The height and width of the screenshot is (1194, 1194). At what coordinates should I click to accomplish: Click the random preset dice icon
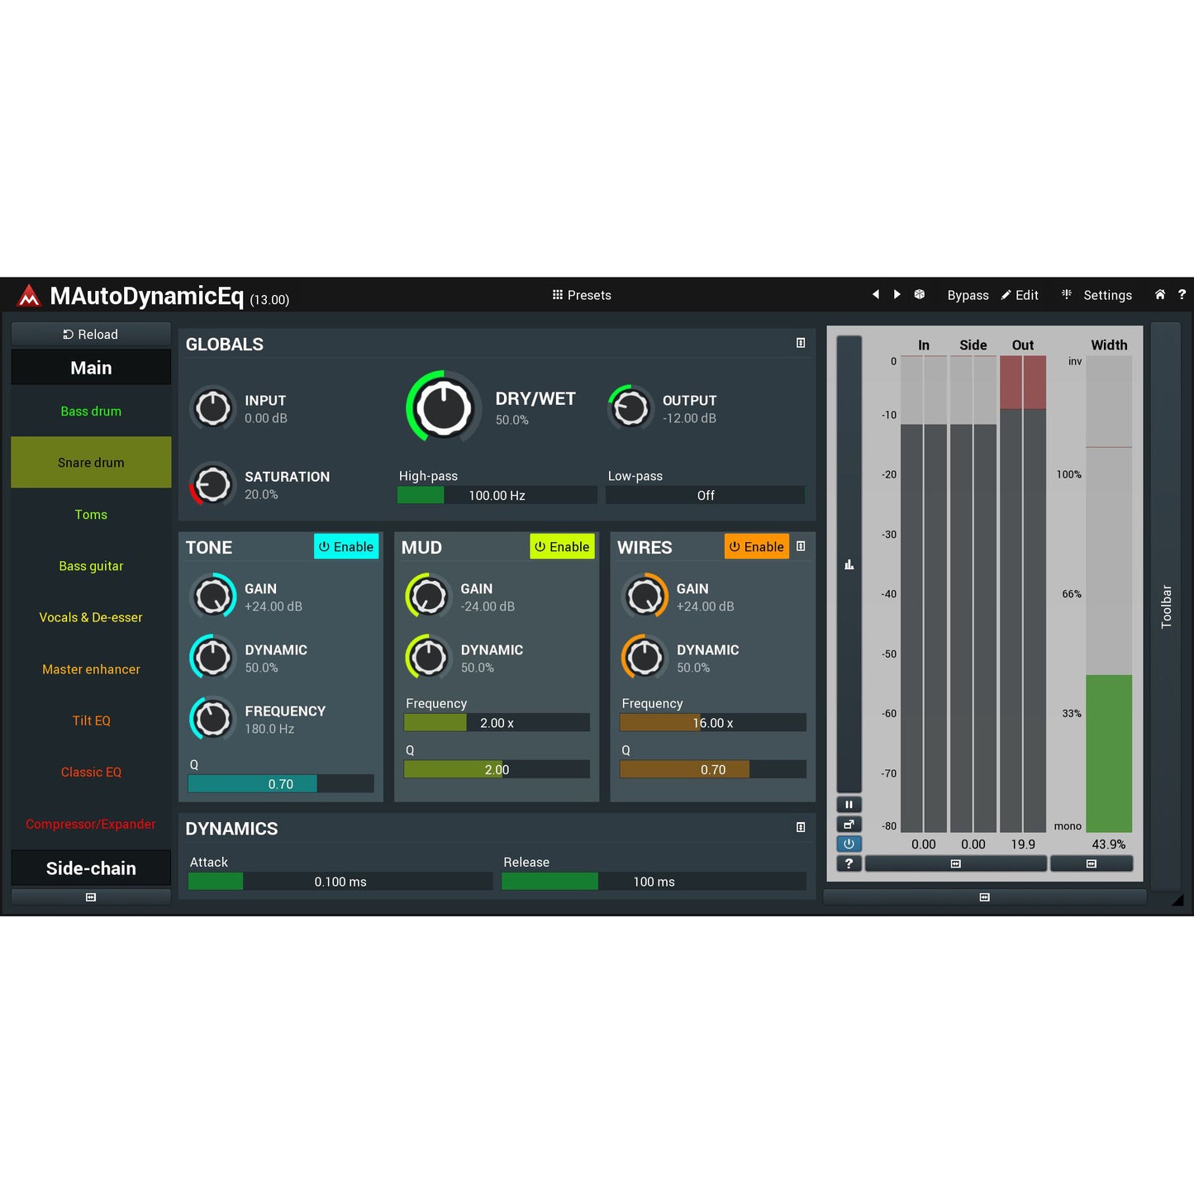point(920,295)
